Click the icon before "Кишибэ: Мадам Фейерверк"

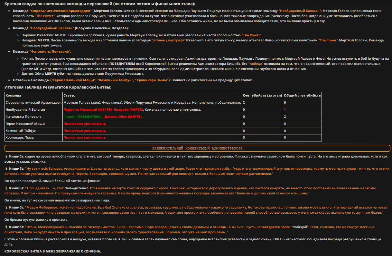pyautogui.click(x=6, y=208)
